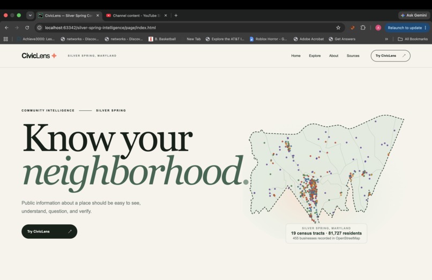
Task: Switch to the CivicLens — Silver Spring tab
Action: [68, 16]
